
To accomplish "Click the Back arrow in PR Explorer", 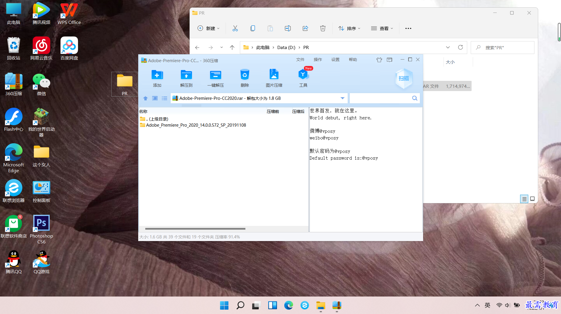I will (x=197, y=48).
